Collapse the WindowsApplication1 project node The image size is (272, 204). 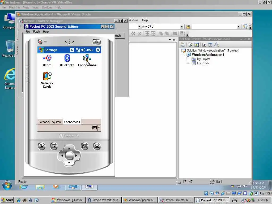182,55
